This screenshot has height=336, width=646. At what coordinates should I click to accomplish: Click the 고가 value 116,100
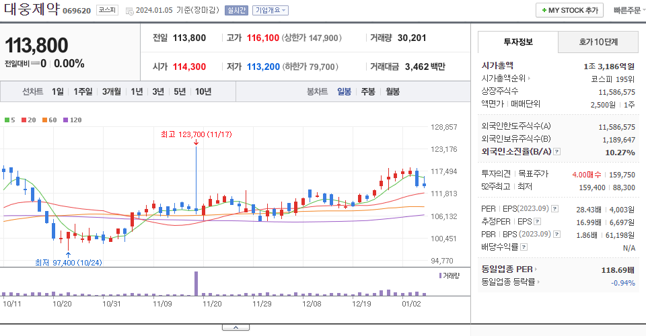(263, 38)
